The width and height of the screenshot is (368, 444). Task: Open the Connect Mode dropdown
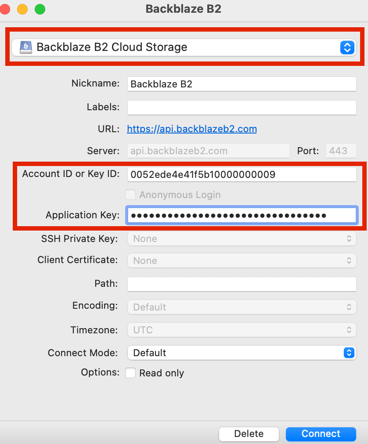point(242,353)
